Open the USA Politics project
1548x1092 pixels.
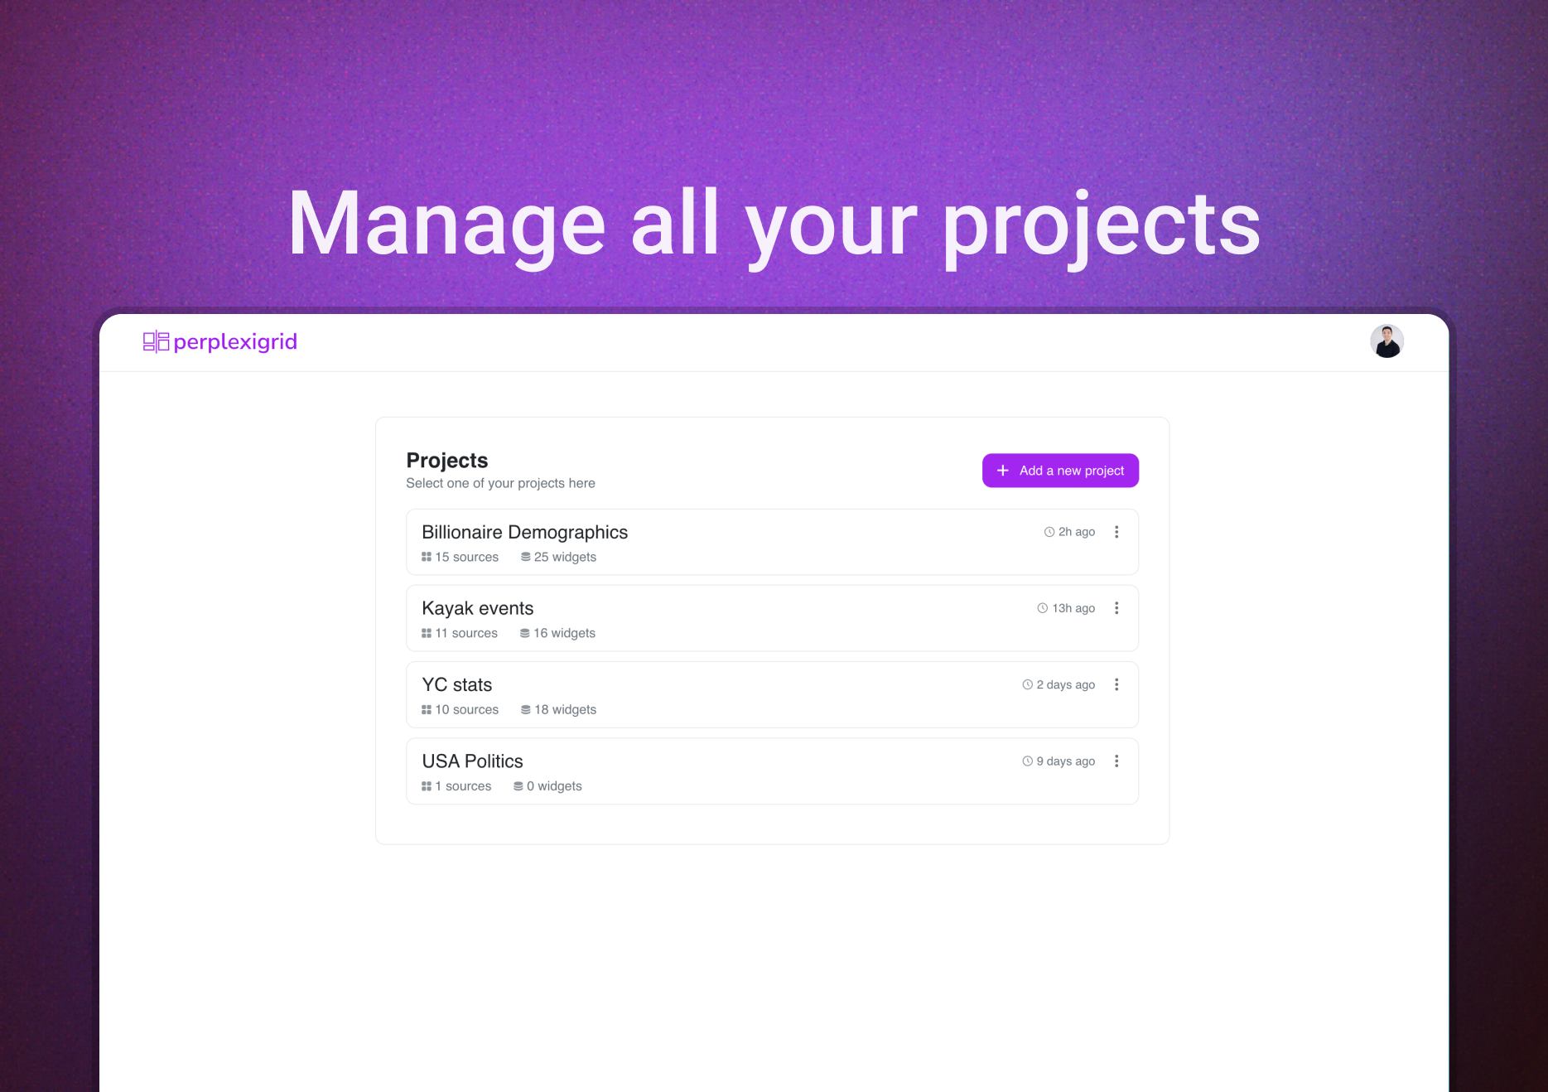tap(772, 771)
